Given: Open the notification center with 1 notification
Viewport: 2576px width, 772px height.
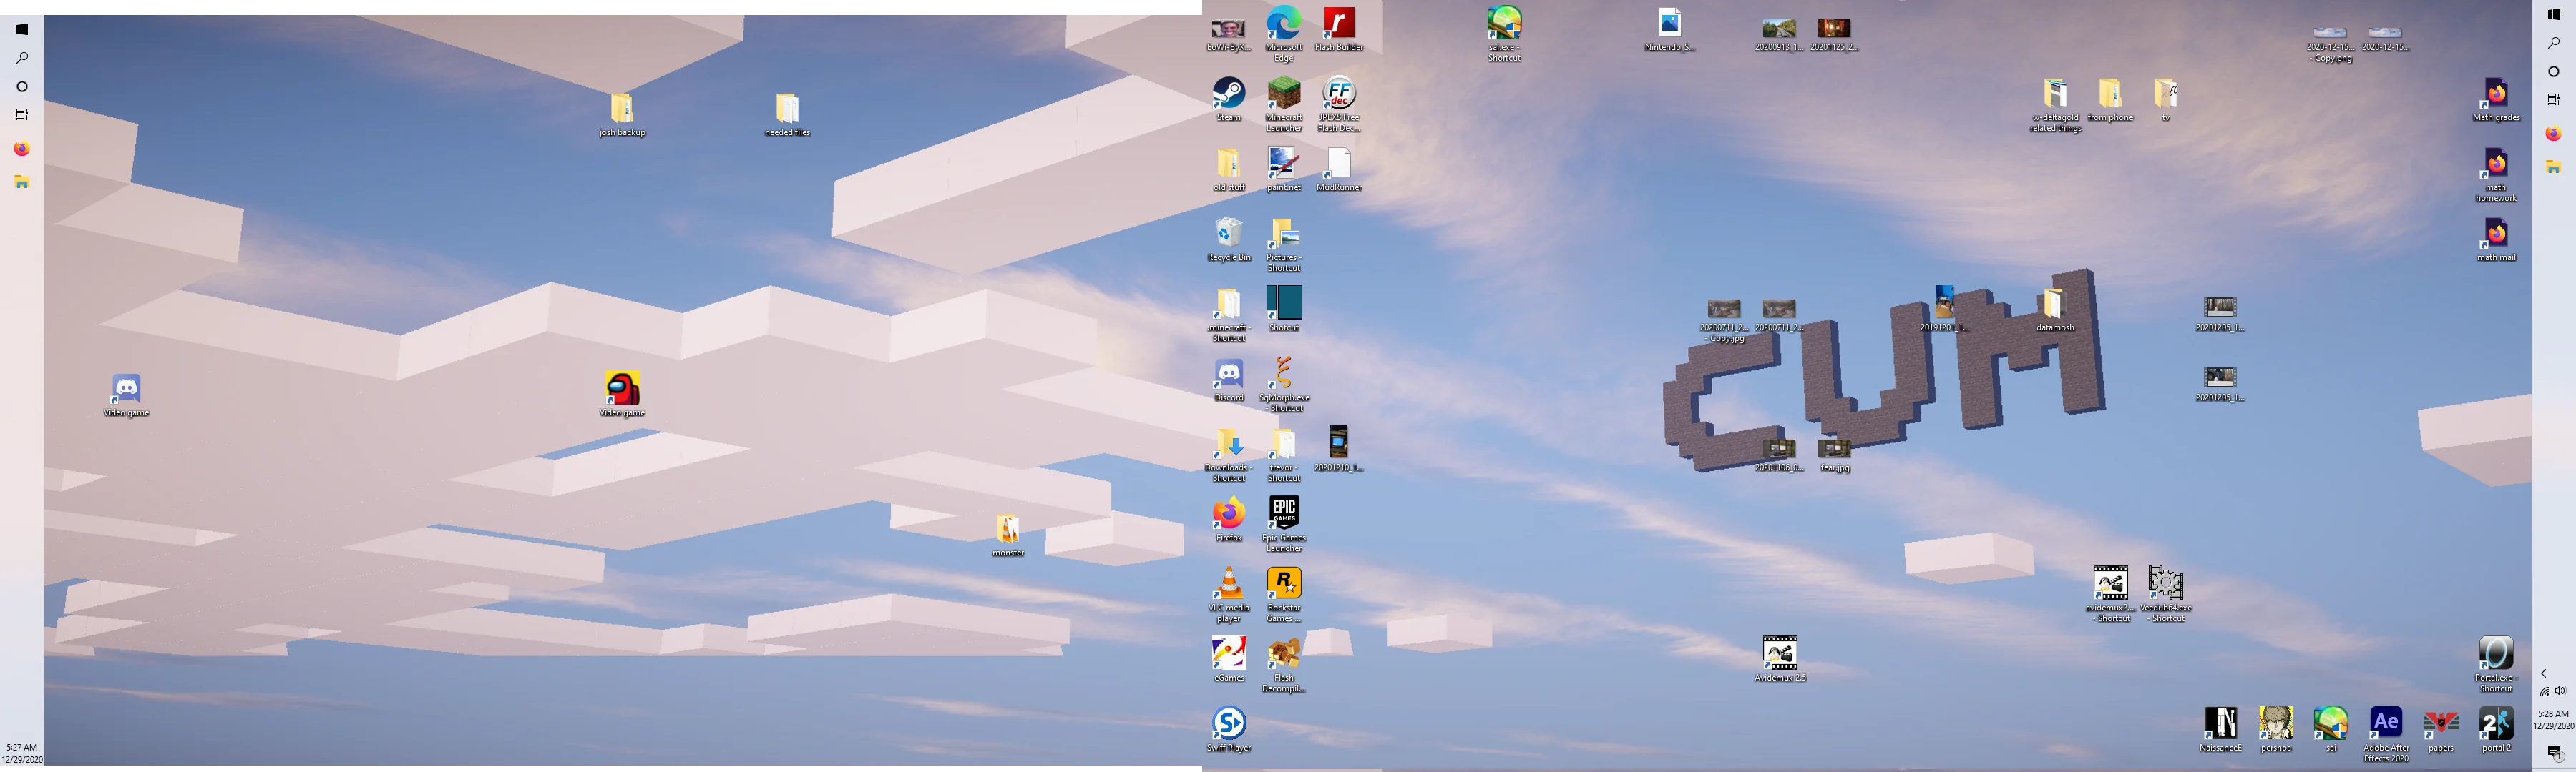Looking at the screenshot, I should point(2554,752).
